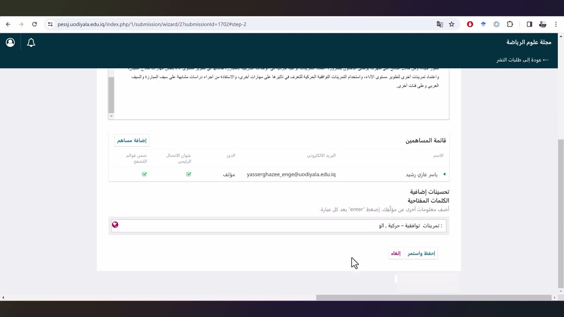Click the page vertical scrollbar

[x=560, y=214]
